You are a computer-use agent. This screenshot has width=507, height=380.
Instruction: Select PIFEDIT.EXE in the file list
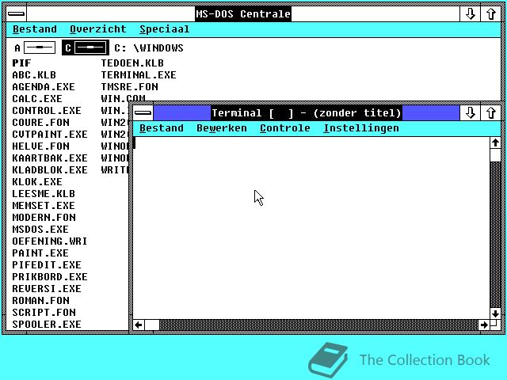(x=47, y=265)
